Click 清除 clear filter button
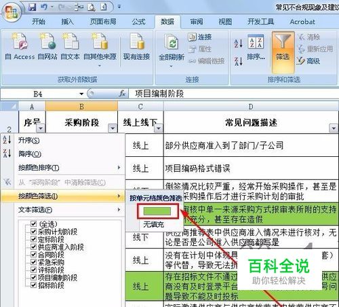The height and width of the screenshot is (307, 339). tap(308, 37)
